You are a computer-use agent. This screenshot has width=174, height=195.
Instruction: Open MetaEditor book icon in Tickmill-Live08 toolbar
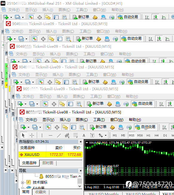pos(112,127)
